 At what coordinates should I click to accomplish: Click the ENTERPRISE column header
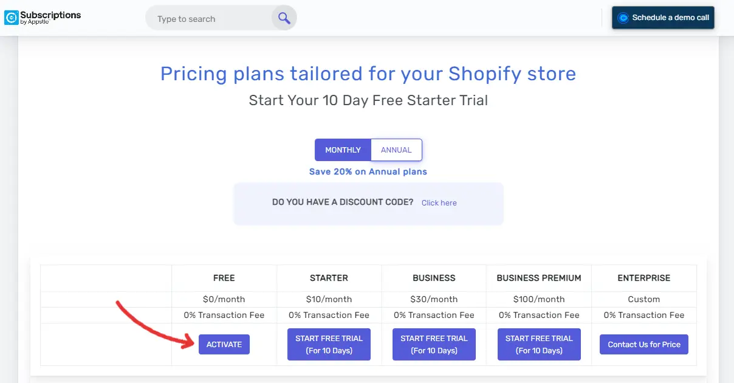pos(644,278)
